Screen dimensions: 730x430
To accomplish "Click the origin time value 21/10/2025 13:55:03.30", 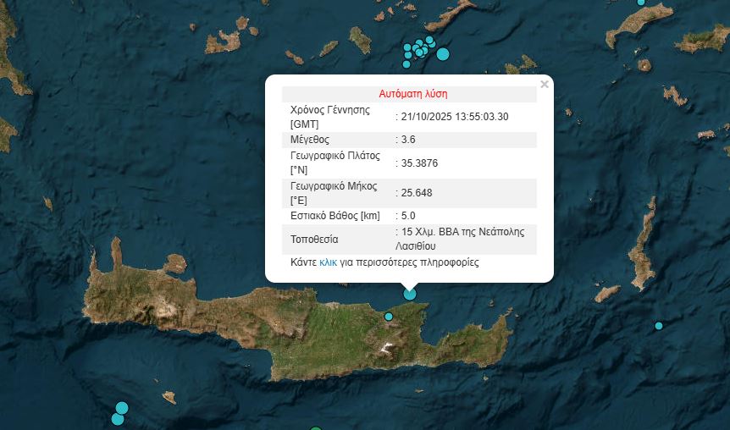I will pos(455,117).
